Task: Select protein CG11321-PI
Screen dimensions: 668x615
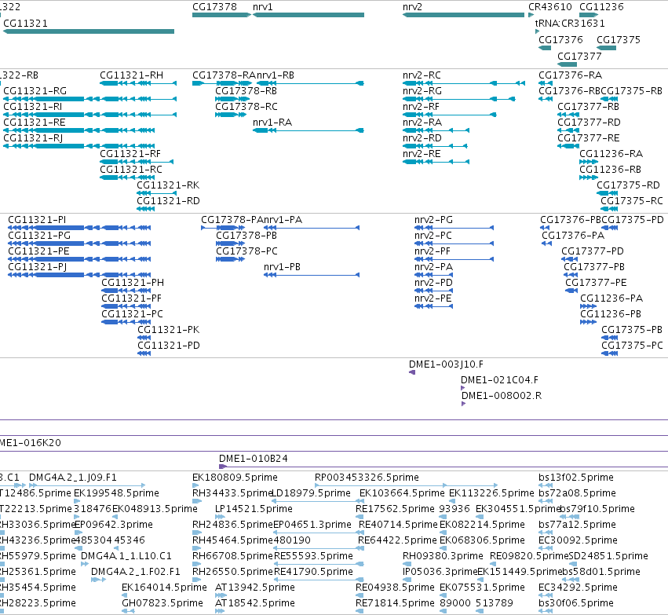Action: click(x=37, y=220)
